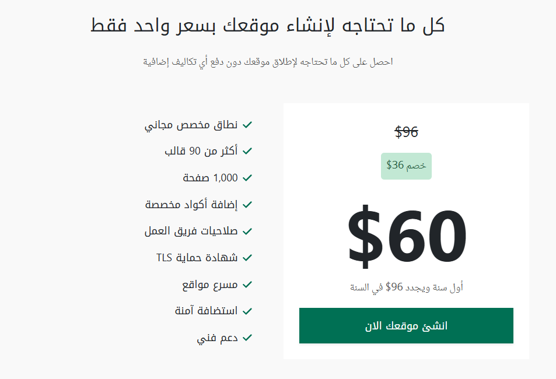
Task: Click checkmark next to 'استضافة آمنة'
Action: [x=247, y=311]
